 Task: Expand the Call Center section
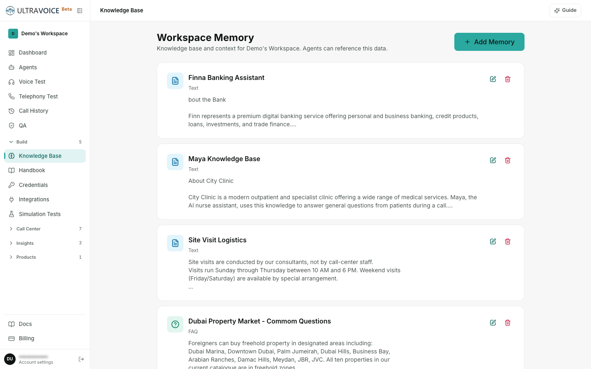[45, 229]
